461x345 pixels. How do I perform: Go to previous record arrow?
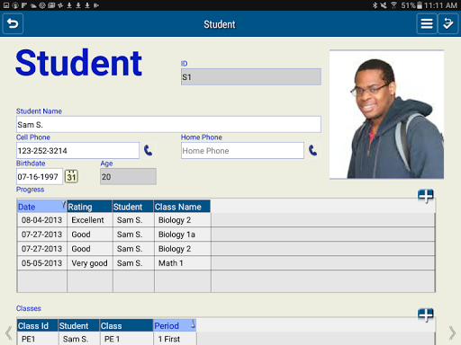tap(9, 332)
